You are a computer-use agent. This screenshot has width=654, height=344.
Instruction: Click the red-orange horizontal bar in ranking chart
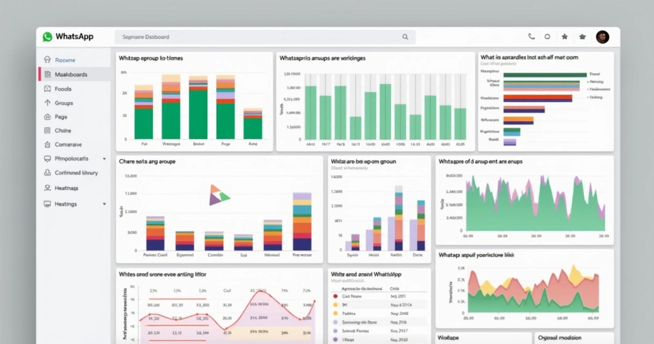point(537,98)
